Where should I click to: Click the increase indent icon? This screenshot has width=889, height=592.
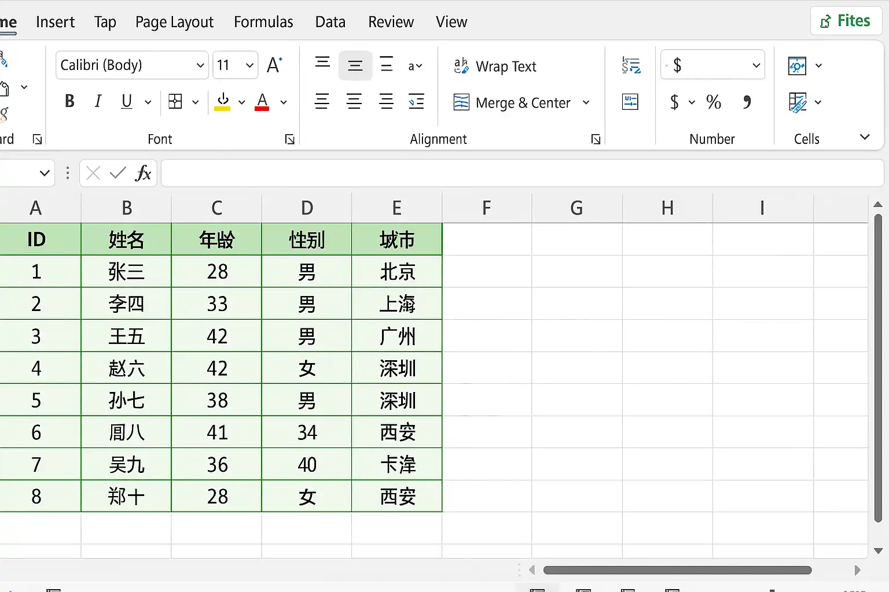tap(416, 102)
